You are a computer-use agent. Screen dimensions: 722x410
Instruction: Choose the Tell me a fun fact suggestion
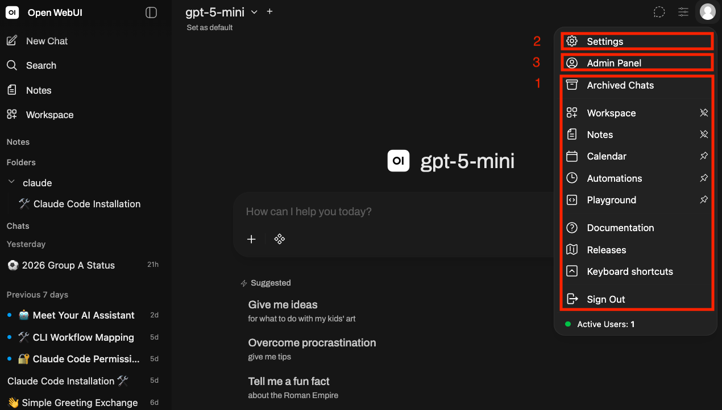click(293, 387)
